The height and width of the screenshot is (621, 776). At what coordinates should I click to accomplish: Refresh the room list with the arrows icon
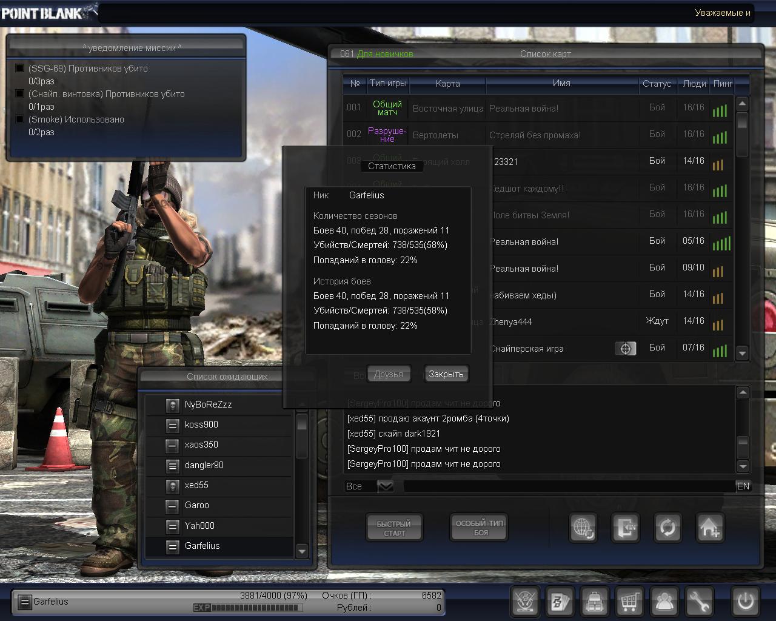click(x=667, y=528)
